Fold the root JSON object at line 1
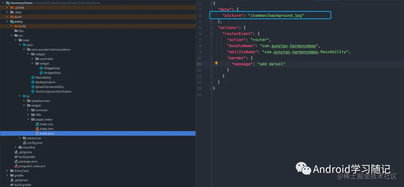Screen dimensions: 404x187 pyautogui.click(x=211, y=3)
